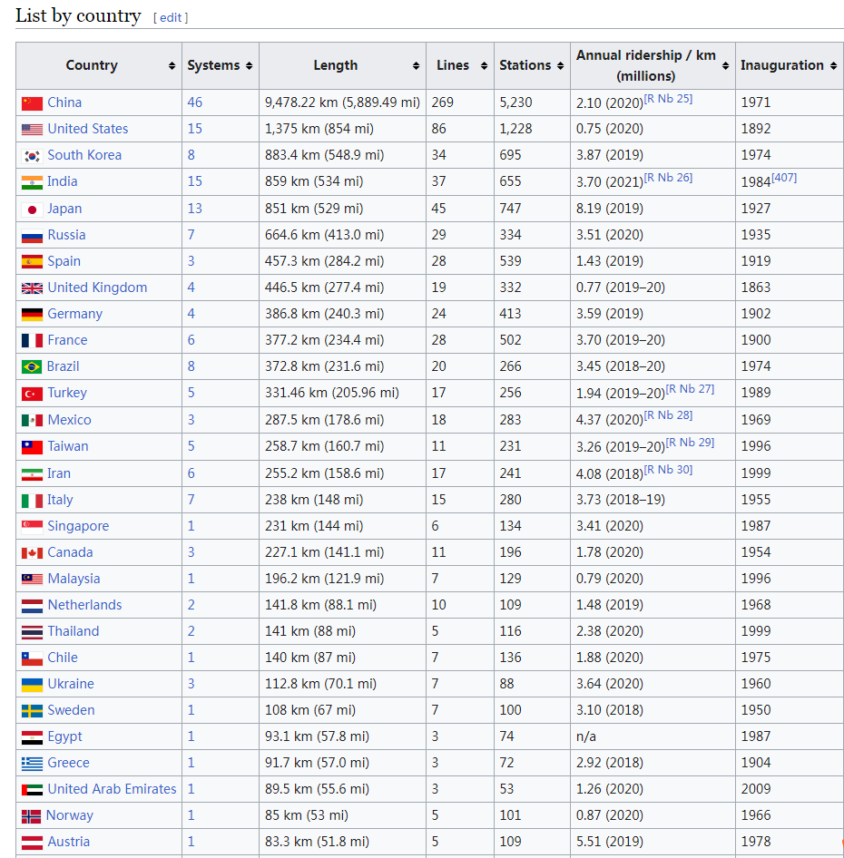
Task: Sort table by Length column arrows
Action: (417, 65)
